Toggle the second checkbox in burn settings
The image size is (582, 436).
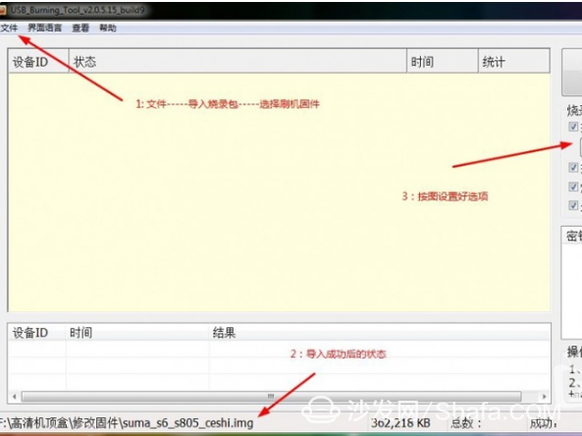[x=573, y=167]
